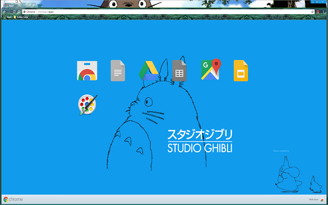Viewport: 328px width, 205px height.
Task: Open the Apps bookmark shortcut
Action: [7, 17]
